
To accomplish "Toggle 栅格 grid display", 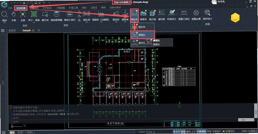I will click(x=188, y=131).
